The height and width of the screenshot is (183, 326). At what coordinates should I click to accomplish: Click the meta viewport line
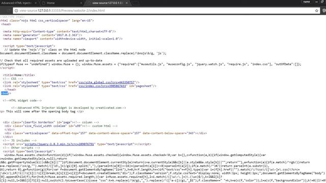click(63, 39)
